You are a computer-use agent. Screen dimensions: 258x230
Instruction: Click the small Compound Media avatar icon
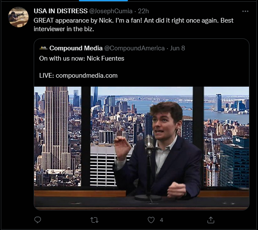pos(43,48)
